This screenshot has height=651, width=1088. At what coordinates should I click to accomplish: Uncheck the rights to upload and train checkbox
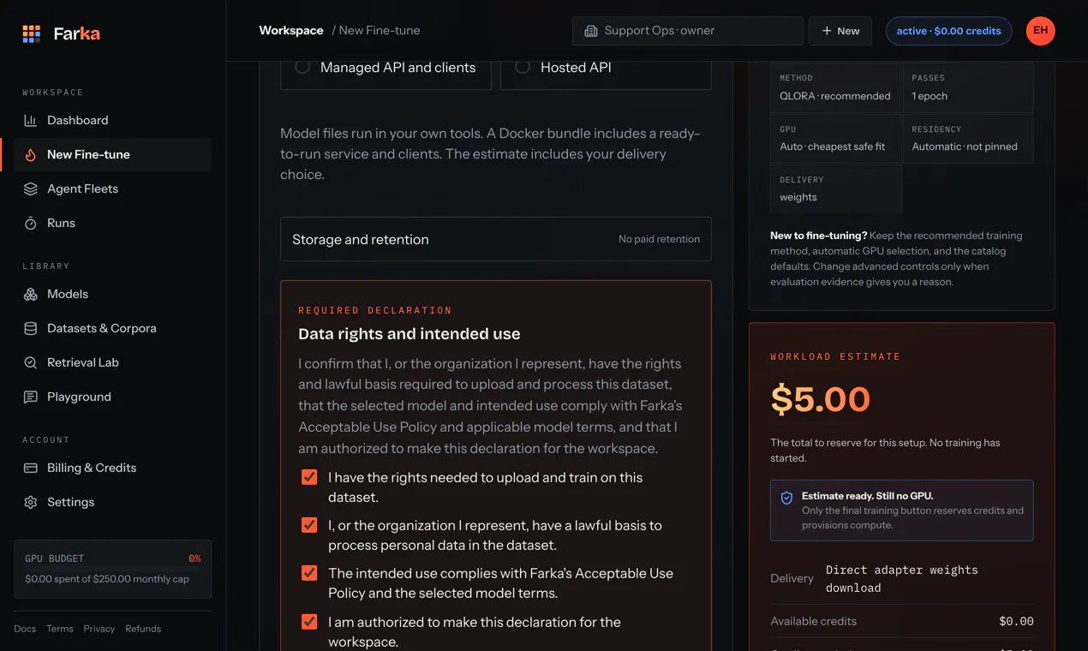click(x=309, y=478)
